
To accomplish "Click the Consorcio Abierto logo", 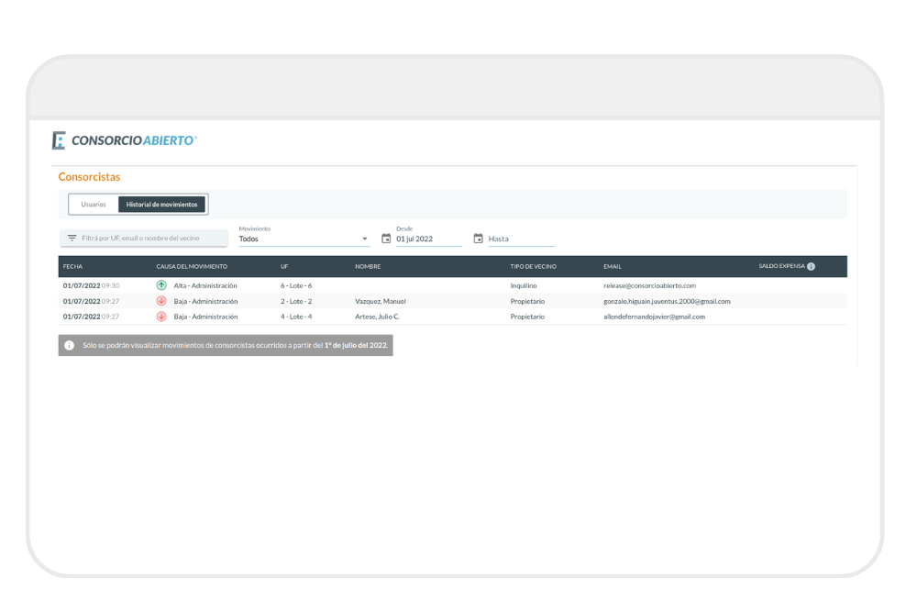I will point(125,140).
